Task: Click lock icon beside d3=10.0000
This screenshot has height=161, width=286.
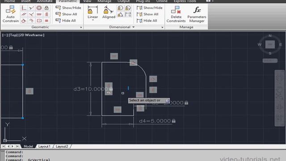Action: (111, 89)
